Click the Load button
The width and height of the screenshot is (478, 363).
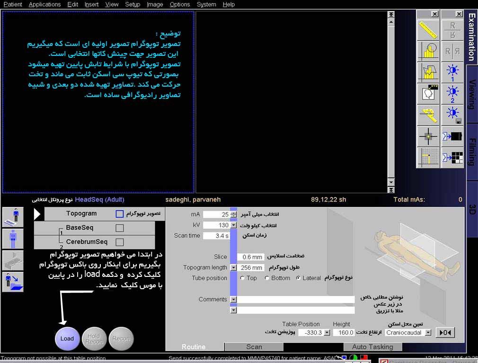(67, 338)
